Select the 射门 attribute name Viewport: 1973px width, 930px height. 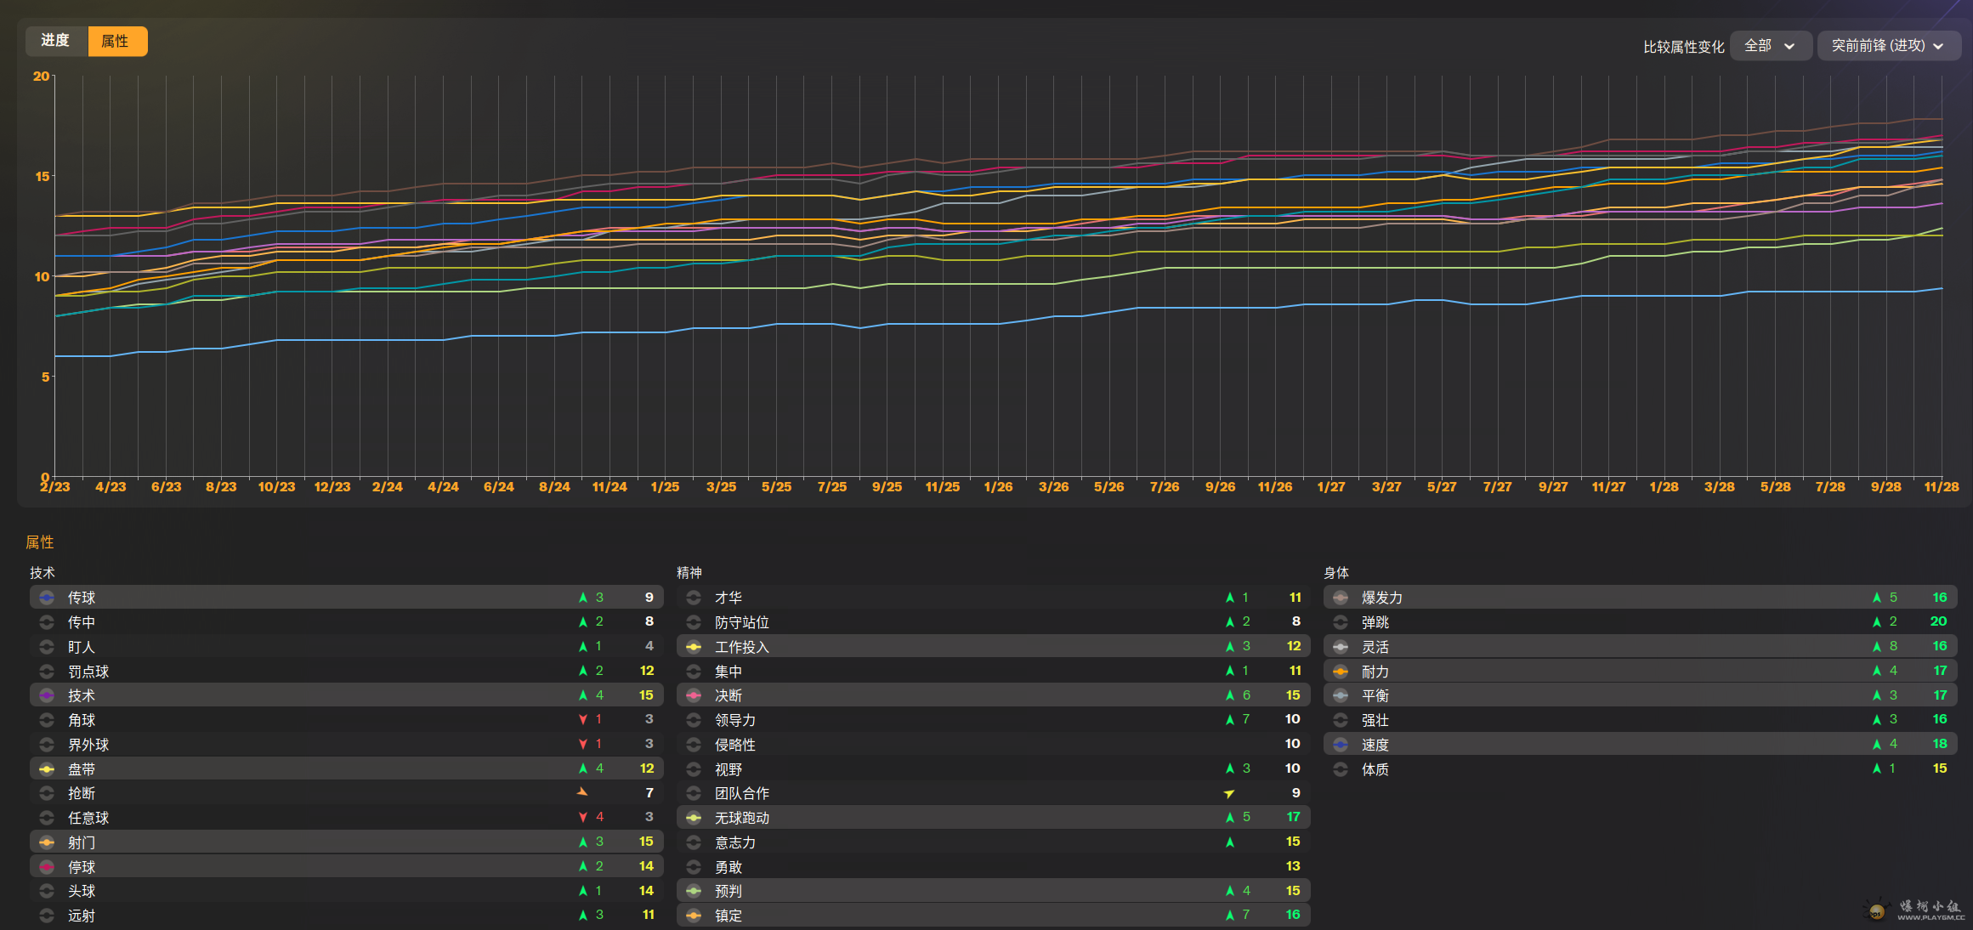coord(82,842)
